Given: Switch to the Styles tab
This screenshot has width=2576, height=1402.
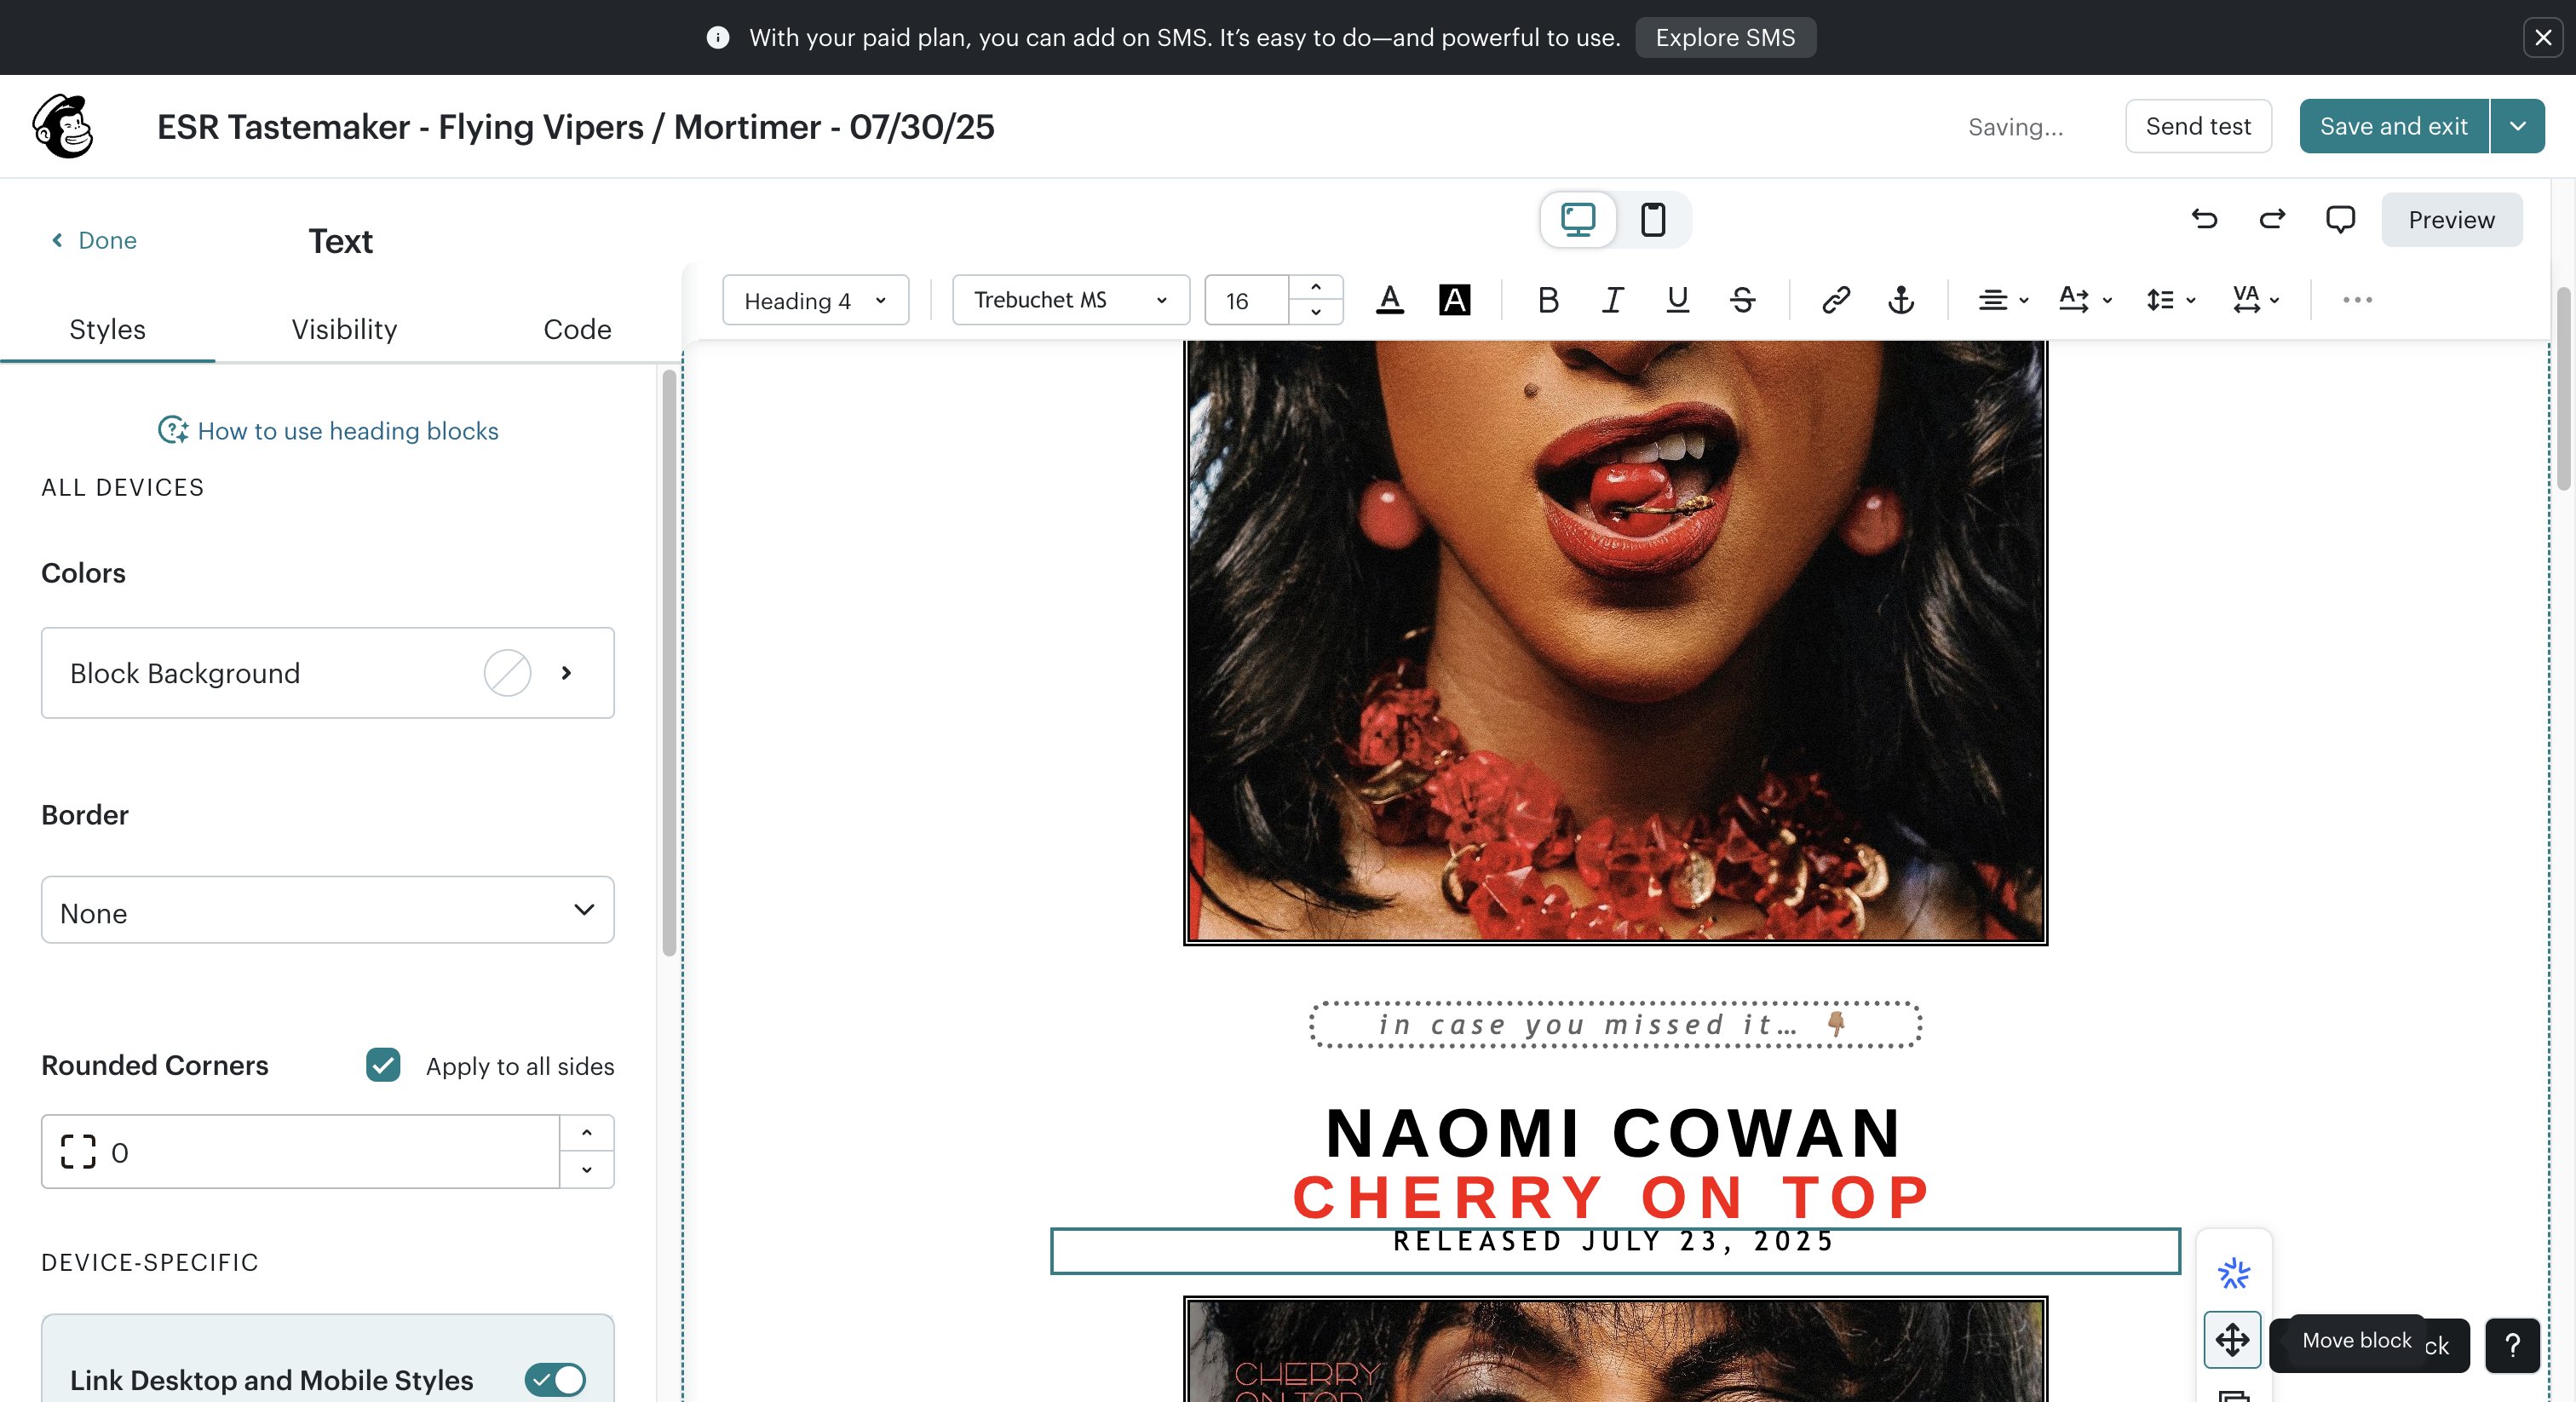Looking at the screenshot, I should point(107,329).
